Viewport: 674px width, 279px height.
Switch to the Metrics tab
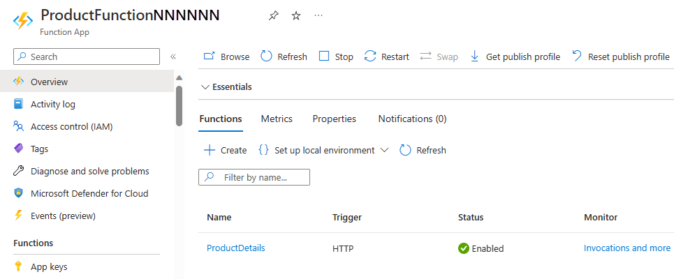coord(277,119)
